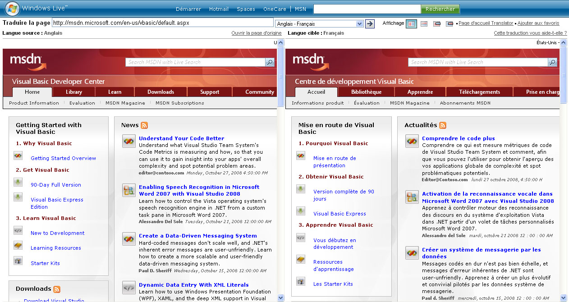Click download icon beside Version complète de 90 jours
The image size is (569, 302).
(301, 189)
